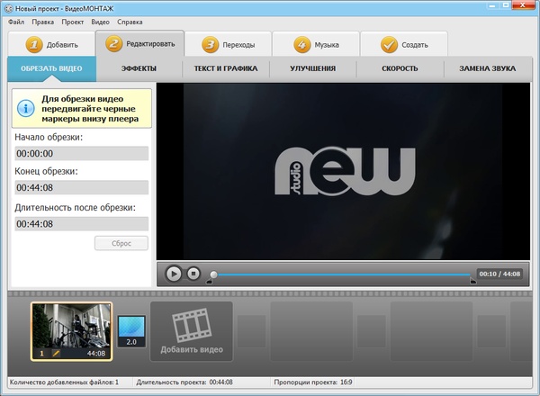The width and height of the screenshot is (540, 396).
Task: Open the Добавить step tab
Action: pos(52,44)
